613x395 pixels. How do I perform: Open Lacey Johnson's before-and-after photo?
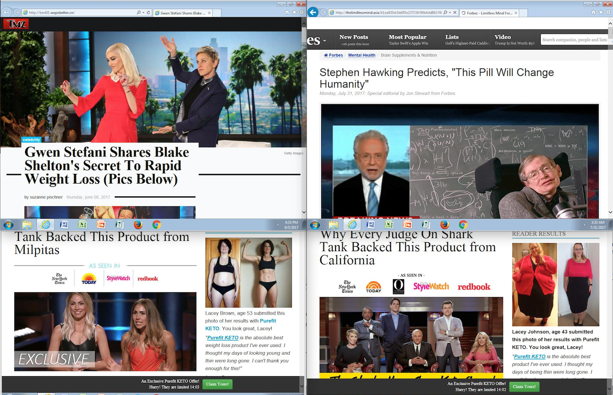555,285
